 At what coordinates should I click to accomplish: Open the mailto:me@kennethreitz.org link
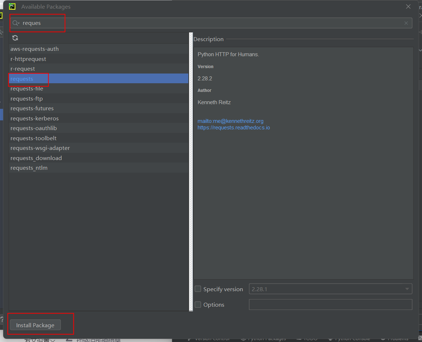click(x=230, y=121)
